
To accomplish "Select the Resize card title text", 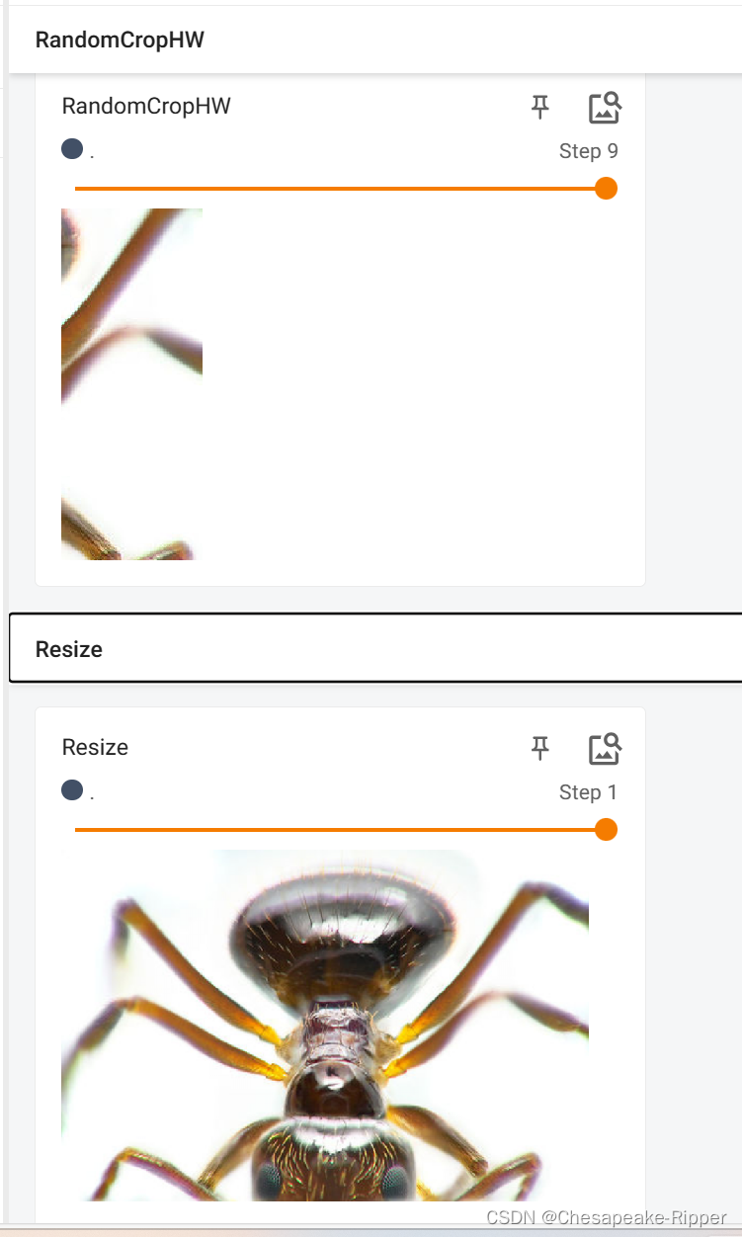I will 95,747.
